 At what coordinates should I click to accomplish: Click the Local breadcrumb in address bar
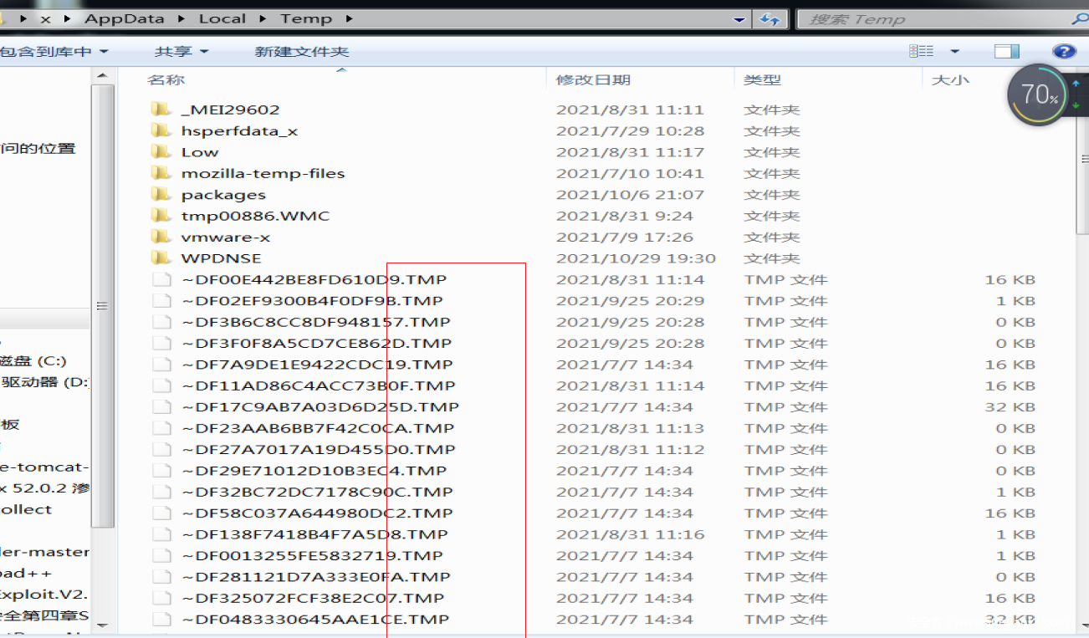pos(222,18)
